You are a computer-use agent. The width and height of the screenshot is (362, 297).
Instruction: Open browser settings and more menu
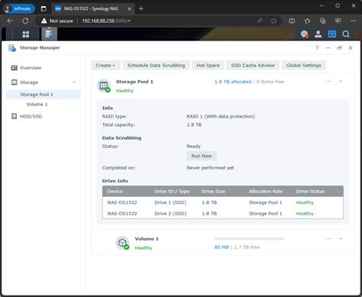click(354, 21)
